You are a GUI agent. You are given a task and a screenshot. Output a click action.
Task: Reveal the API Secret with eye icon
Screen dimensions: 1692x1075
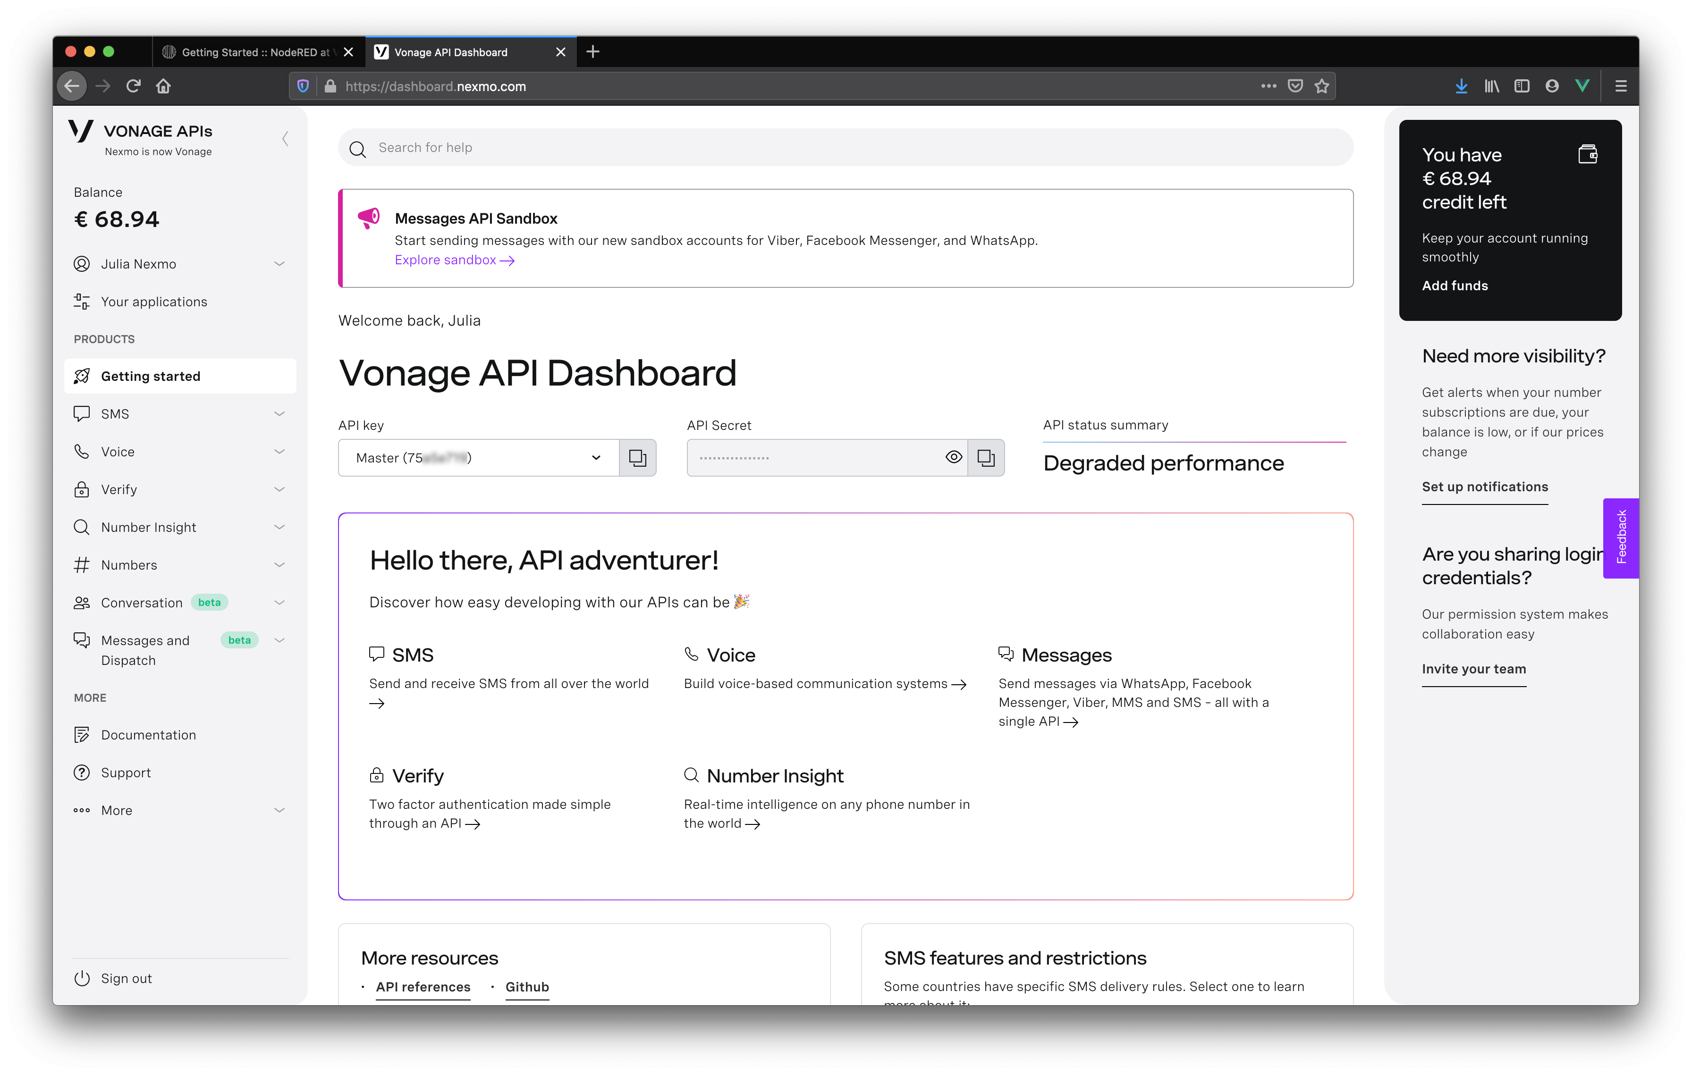(954, 458)
